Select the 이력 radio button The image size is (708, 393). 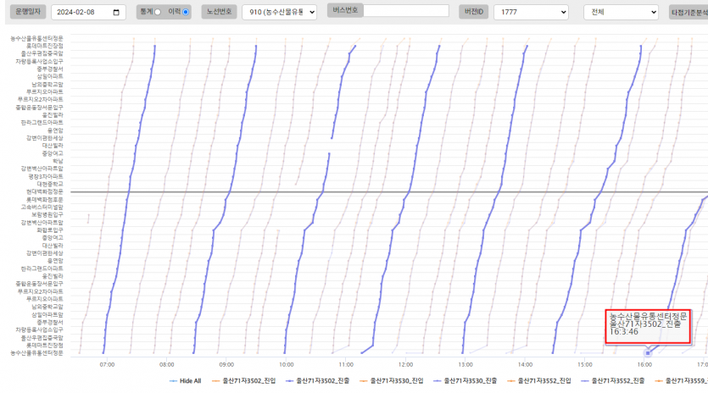186,12
